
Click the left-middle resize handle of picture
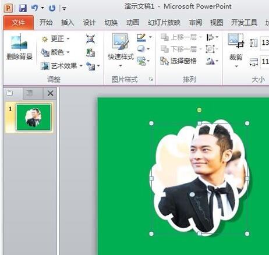pyautogui.click(x=151, y=179)
